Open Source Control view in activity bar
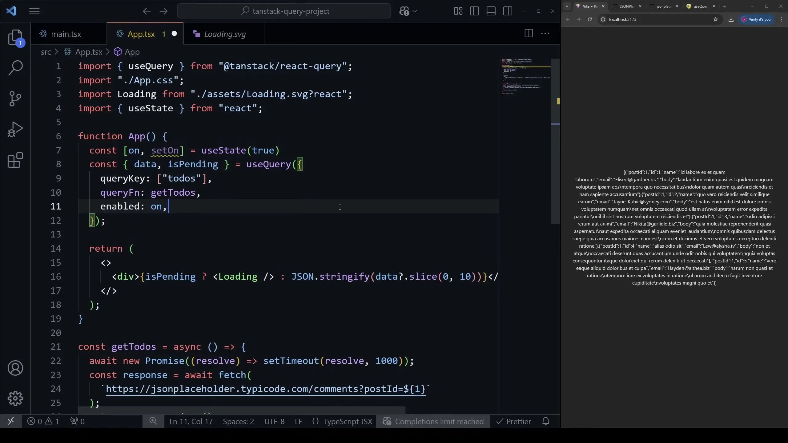The width and height of the screenshot is (788, 443). click(15, 98)
